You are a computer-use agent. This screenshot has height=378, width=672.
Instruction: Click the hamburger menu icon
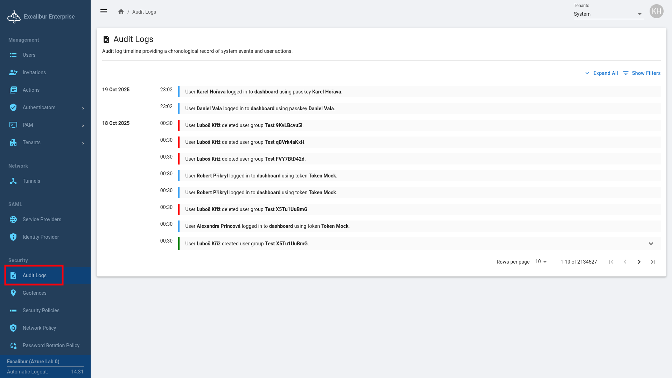tap(104, 12)
